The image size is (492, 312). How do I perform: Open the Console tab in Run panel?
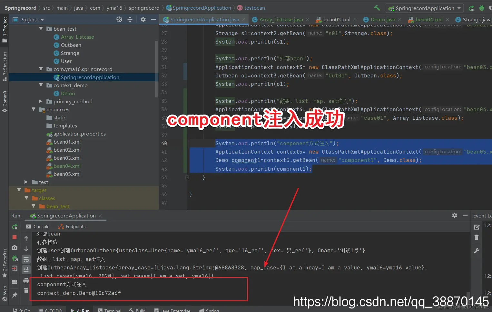pyautogui.click(x=38, y=226)
